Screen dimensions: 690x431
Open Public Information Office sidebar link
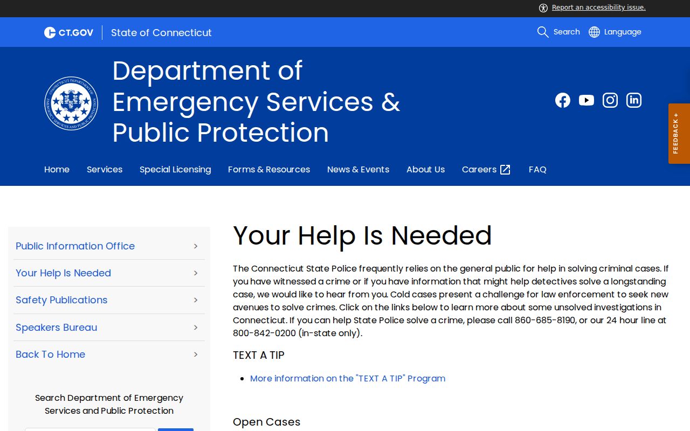(x=75, y=246)
